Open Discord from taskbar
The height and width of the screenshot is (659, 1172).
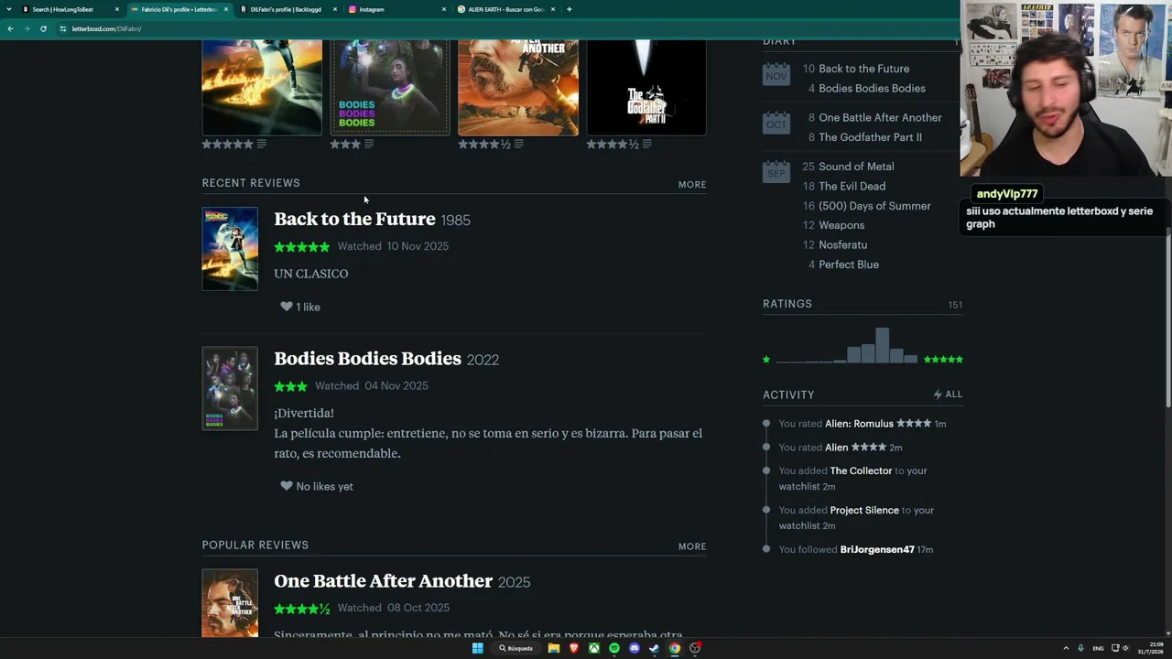pyautogui.click(x=635, y=648)
